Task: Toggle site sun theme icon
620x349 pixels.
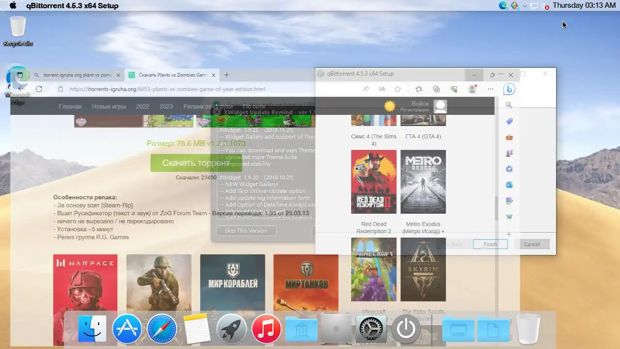Action: pos(389,106)
